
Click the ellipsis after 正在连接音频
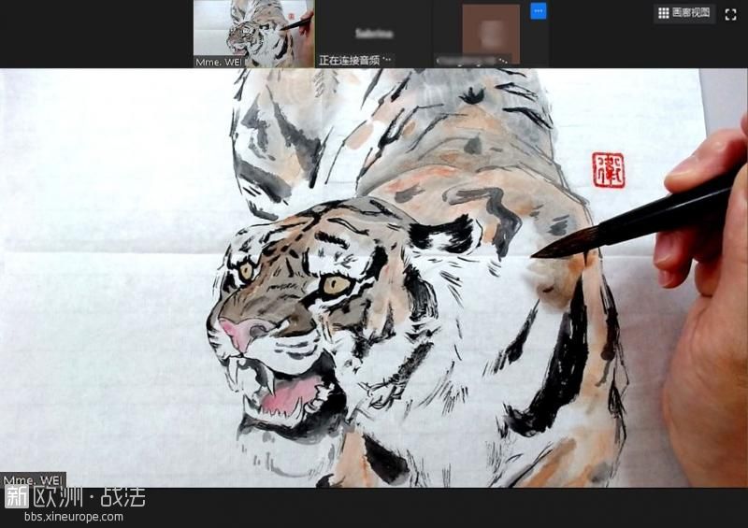(x=389, y=60)
